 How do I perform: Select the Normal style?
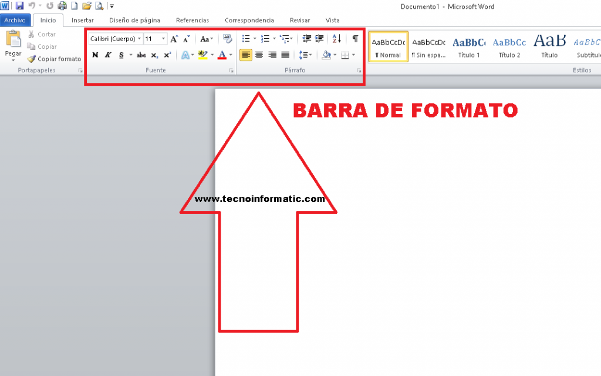point(389,46)
